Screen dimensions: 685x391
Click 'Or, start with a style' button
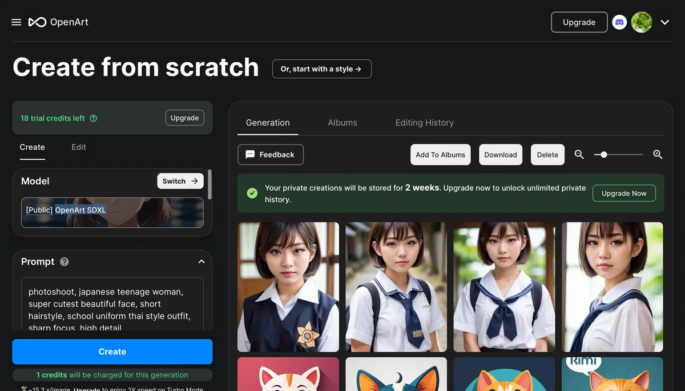pos(321,69)
